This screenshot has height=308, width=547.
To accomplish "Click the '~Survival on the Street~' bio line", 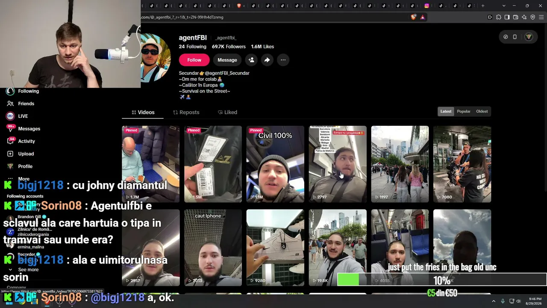I will pos(205,91).
